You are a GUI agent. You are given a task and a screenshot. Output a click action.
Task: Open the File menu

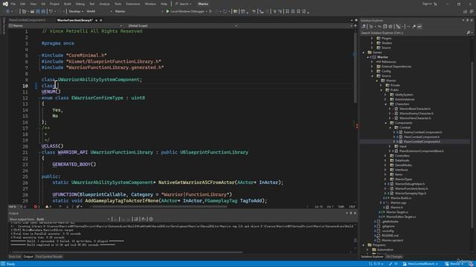tap(13, 4)
